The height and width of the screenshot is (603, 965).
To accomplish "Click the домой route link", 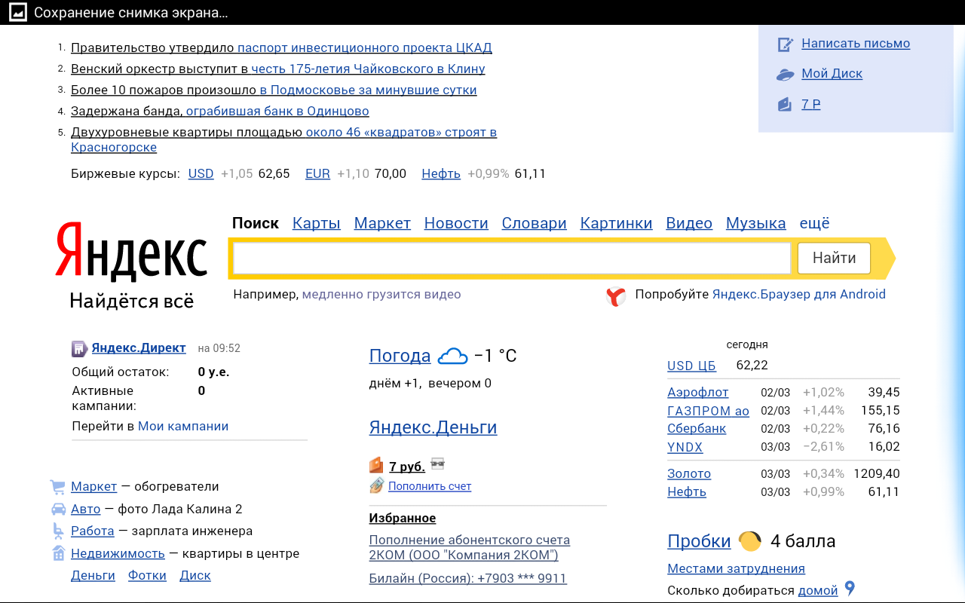I will pos(818,590).
